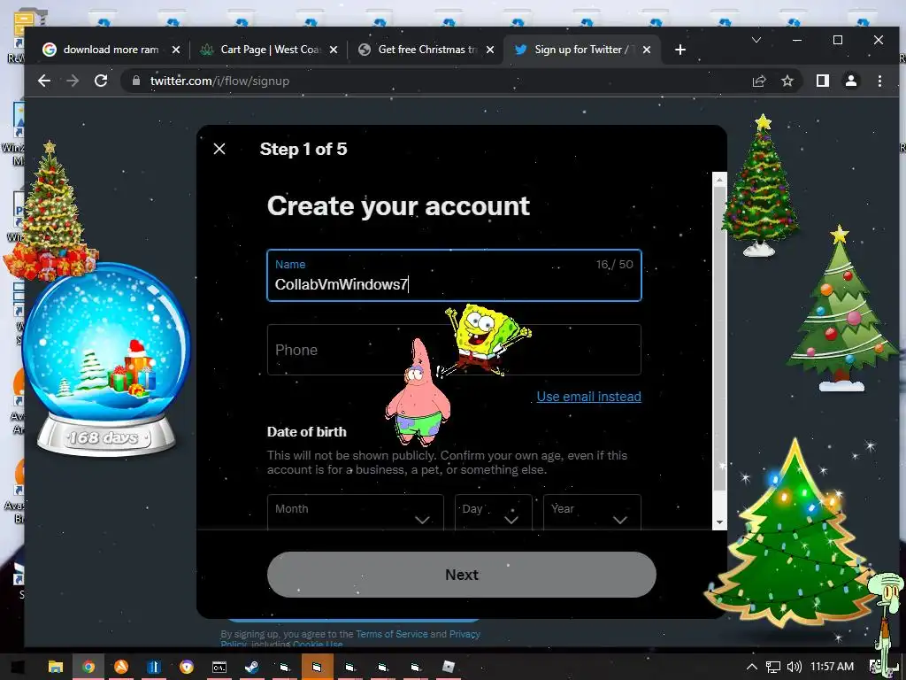Focus the Name input field

(454, 275)
